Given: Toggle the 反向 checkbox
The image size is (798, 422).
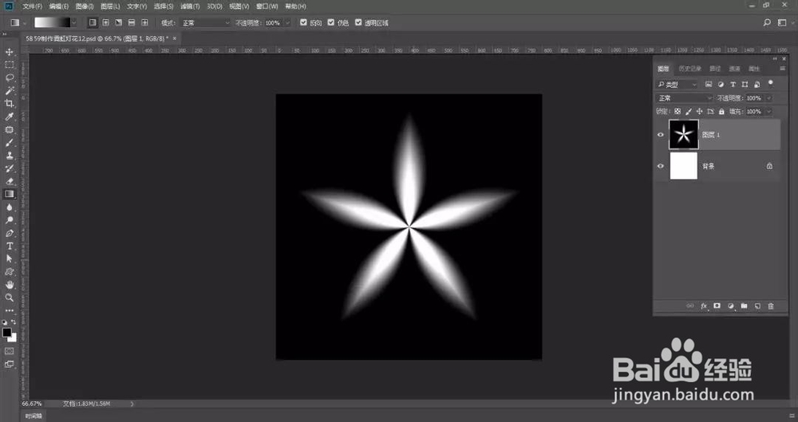Looking at the screenshot, I should [304, 22].
